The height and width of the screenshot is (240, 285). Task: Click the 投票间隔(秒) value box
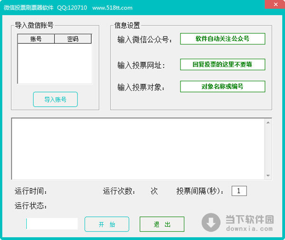pos(239,191)
